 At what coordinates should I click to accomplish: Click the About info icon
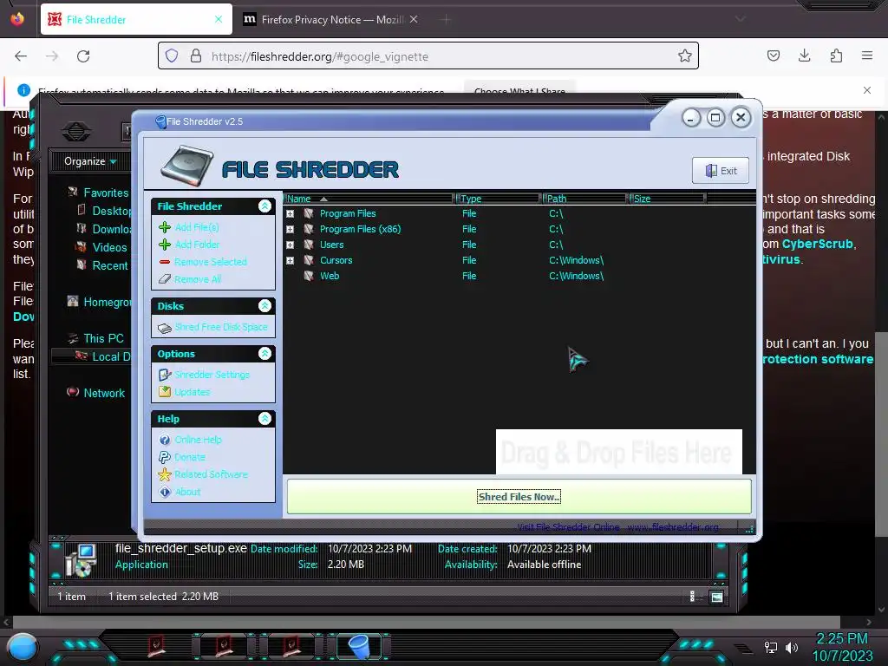165,493
